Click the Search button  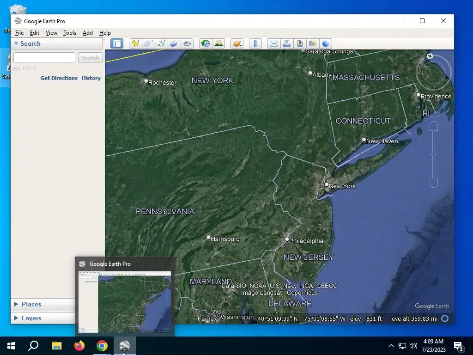point(90,57)
